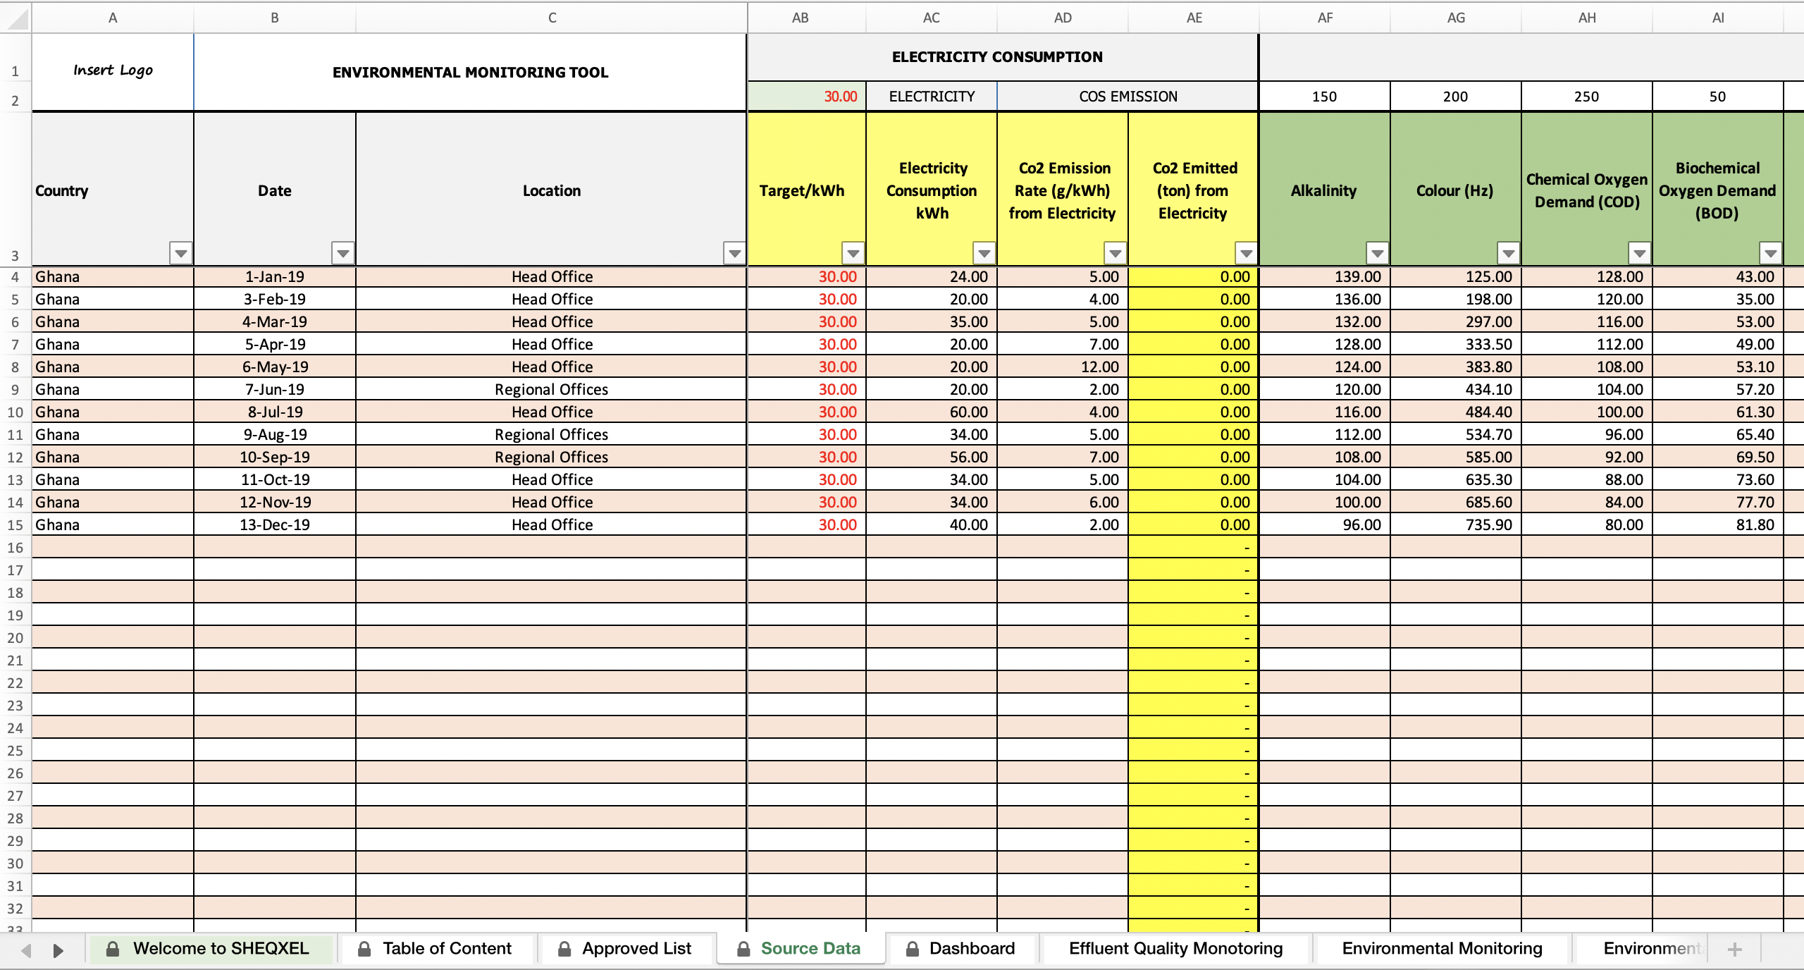Open the Target/kWh filter dropdown
This screenshot has width=1804, height=970.
tap(853, 253)
